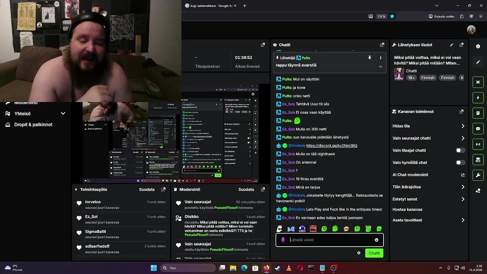Open a new browser tab
The image size is (487, 274).
[x=245, y=6]
